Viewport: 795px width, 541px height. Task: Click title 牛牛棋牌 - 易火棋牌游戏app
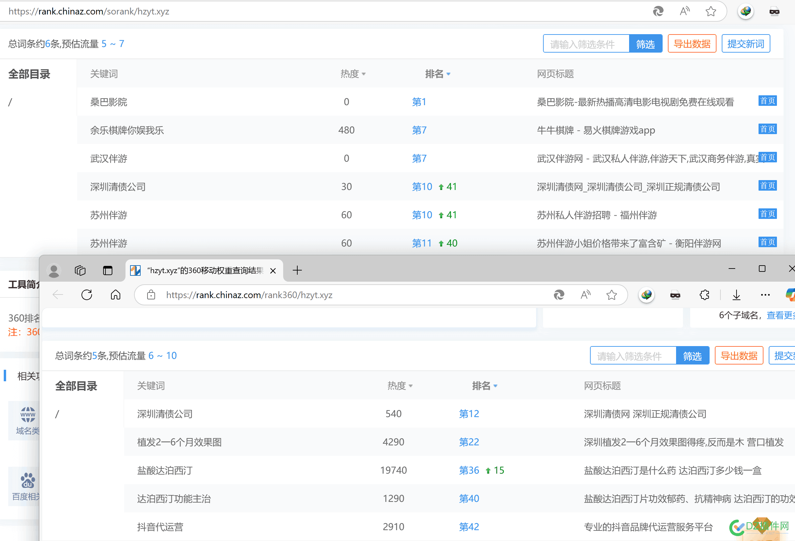(x=596, y=130)
